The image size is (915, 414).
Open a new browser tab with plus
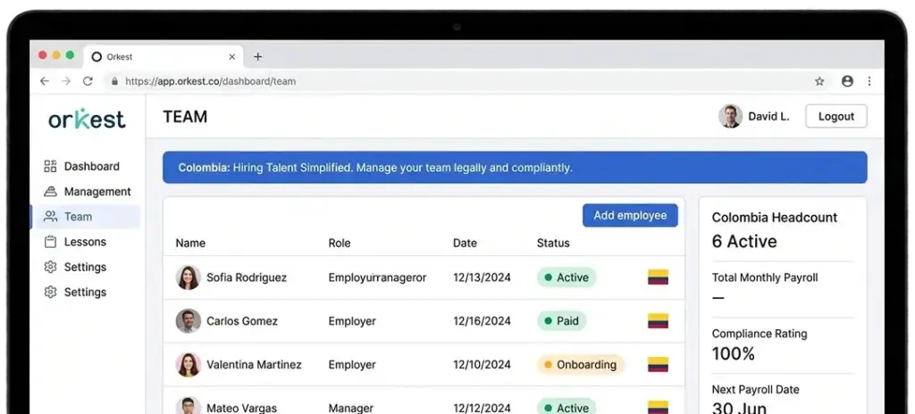(258, 56)
